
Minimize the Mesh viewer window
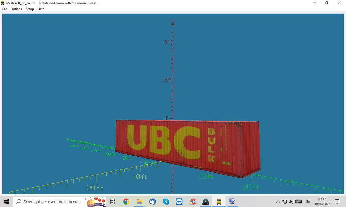pyautogui.click(x=315, y=3)
